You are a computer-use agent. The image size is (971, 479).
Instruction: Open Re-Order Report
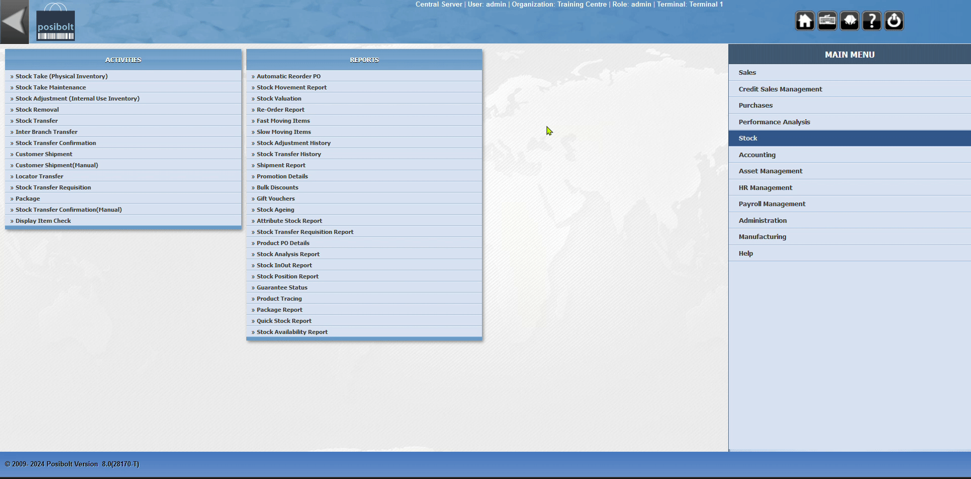364,110
